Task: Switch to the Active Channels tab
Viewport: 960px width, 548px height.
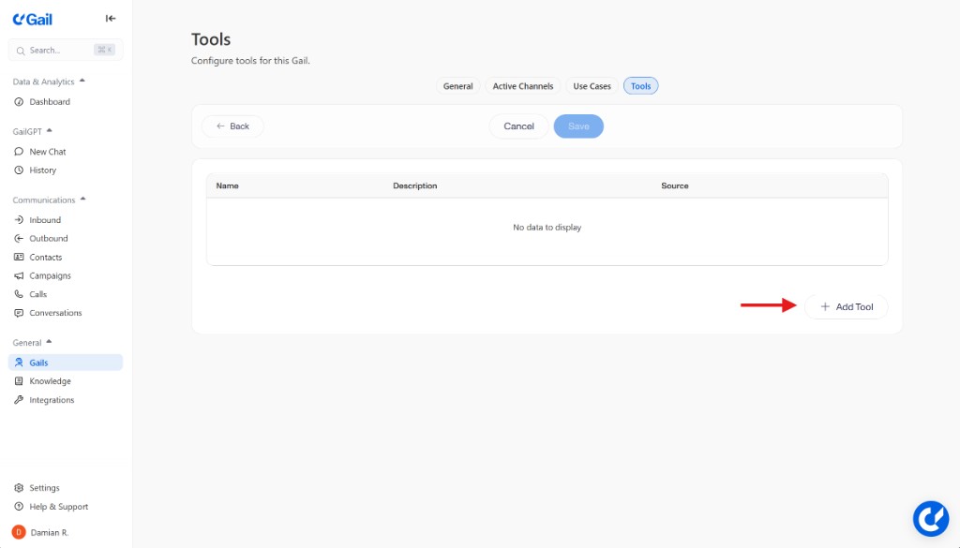Action: 522,85
